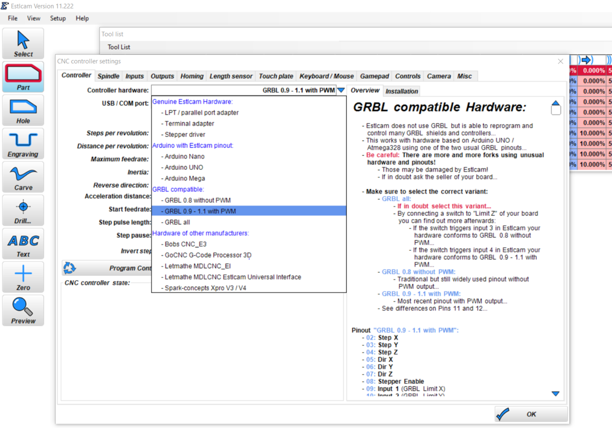Select Arduino Mega in hardware list
The width and height of the screenshot is (612, 428).
point(185,178)
